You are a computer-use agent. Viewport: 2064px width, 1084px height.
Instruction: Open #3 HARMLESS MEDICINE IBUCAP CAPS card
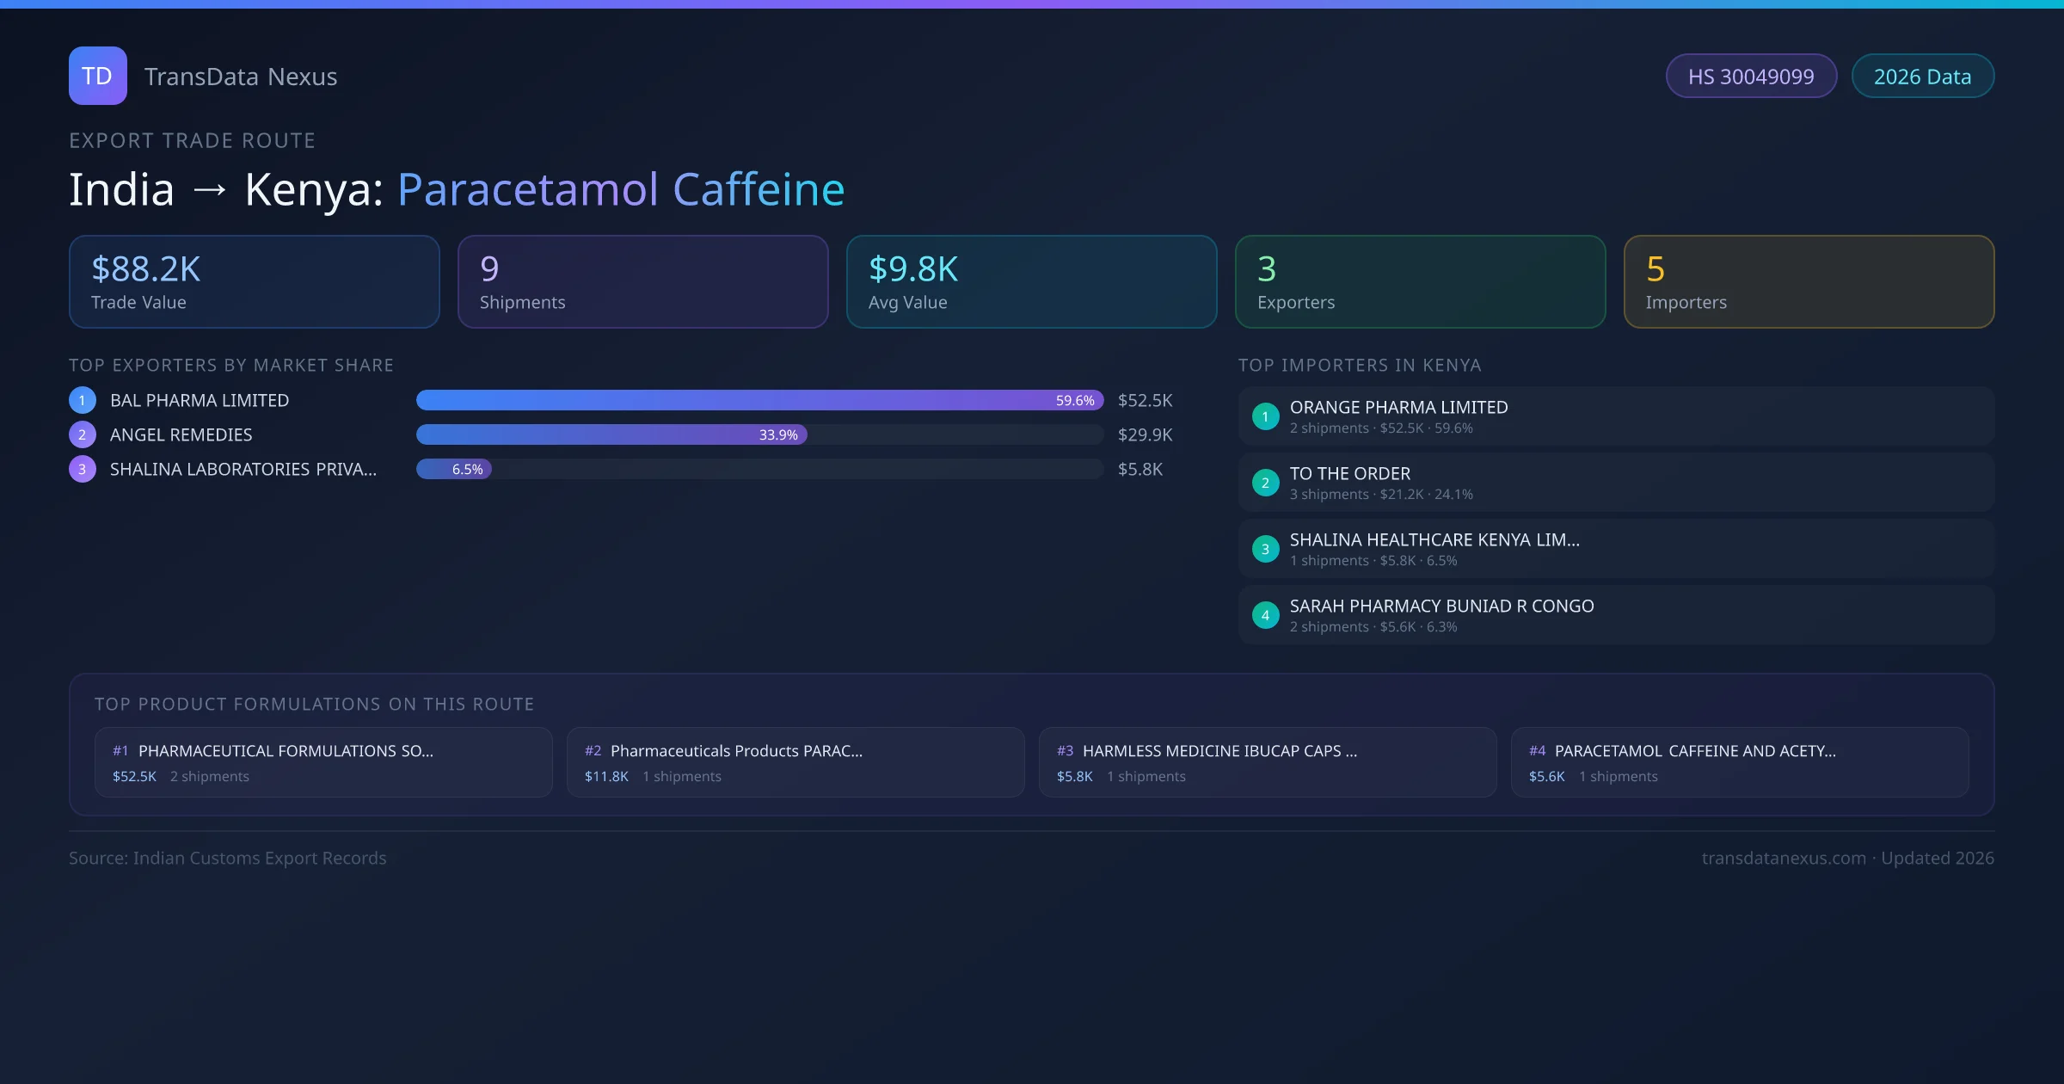[1267, 762]
